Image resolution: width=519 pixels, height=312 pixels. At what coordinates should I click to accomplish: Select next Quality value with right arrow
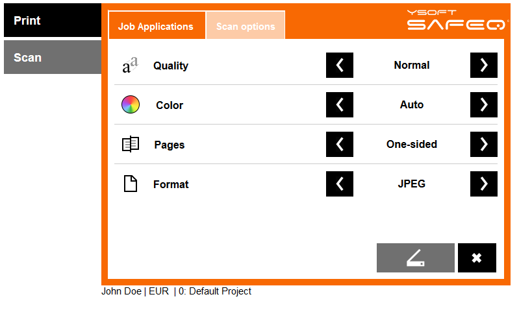[483, 65]
